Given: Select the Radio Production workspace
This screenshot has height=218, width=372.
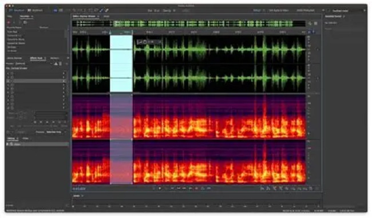Looking at the screenshot, I should 306,10.
